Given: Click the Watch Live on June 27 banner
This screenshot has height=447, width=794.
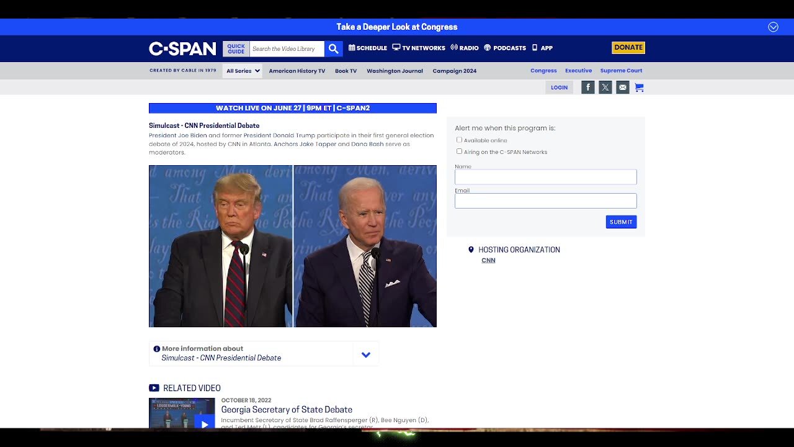Looking at the screenshot, I should pyautogui.click(x=293, y=108).
